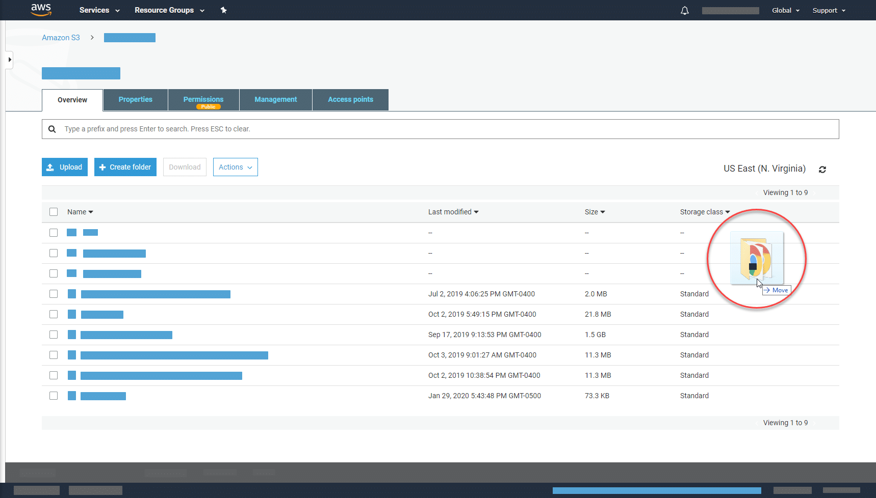Open the Last modified sort dropdown

[x=453, y=211]
